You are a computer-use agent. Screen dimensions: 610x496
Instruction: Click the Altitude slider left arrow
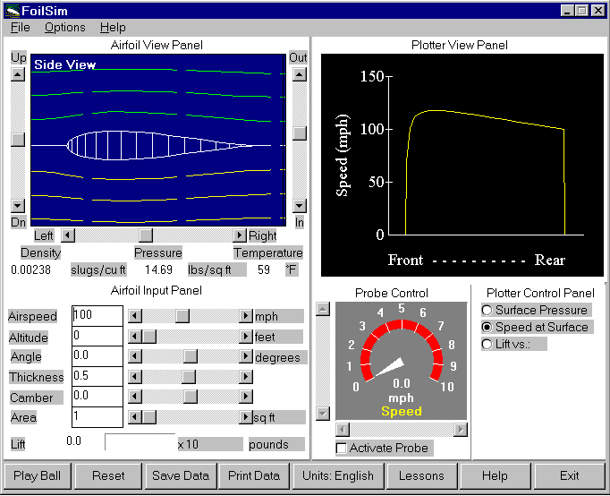134,337
